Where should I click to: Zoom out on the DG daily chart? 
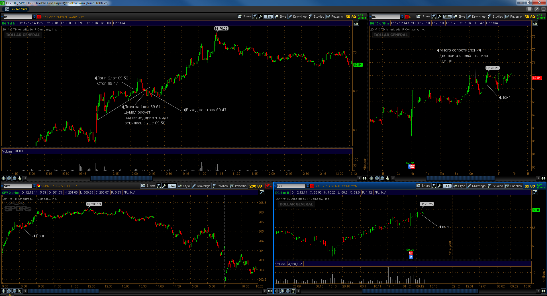click(287, 291)
